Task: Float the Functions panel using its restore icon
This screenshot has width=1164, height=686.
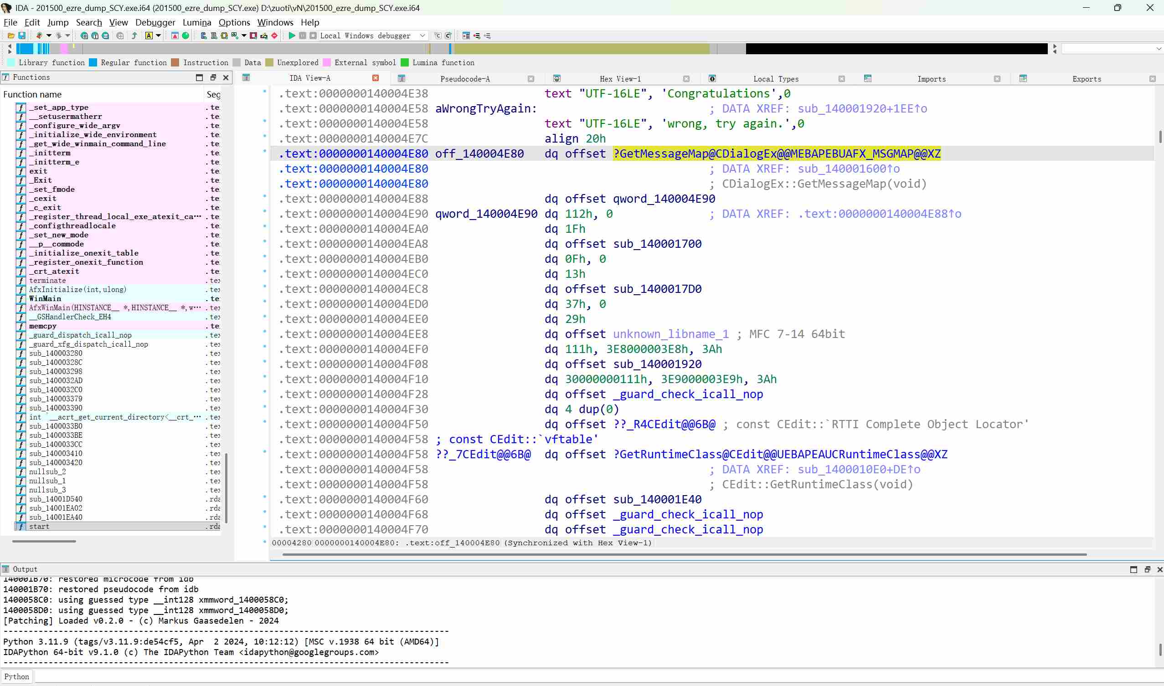Action: pyautogui.click(x=213, y=77)
